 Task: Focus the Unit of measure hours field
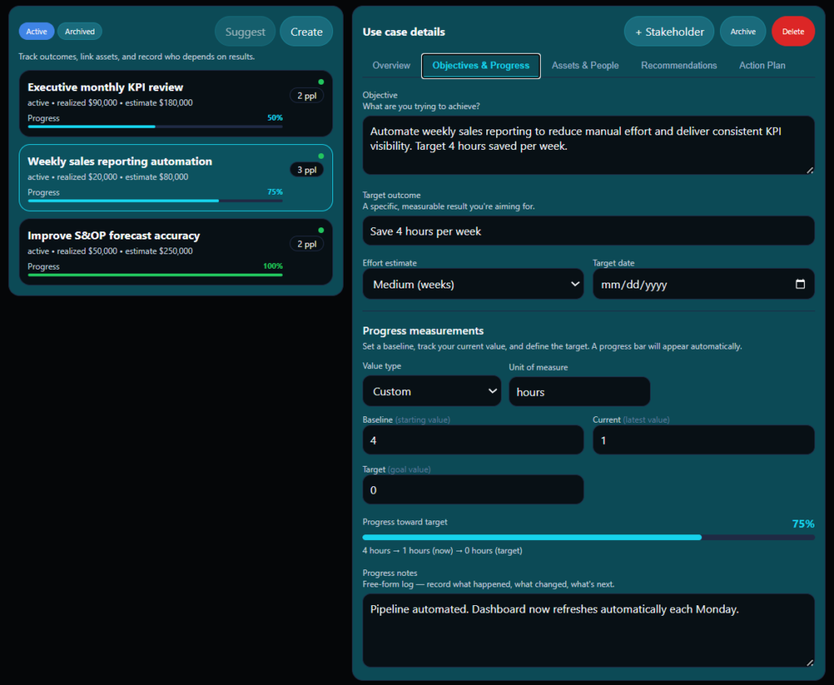coord(579,392)
